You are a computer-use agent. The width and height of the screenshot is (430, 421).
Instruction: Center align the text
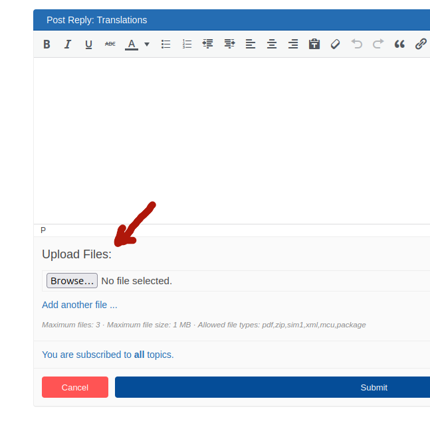coord(272,44)
